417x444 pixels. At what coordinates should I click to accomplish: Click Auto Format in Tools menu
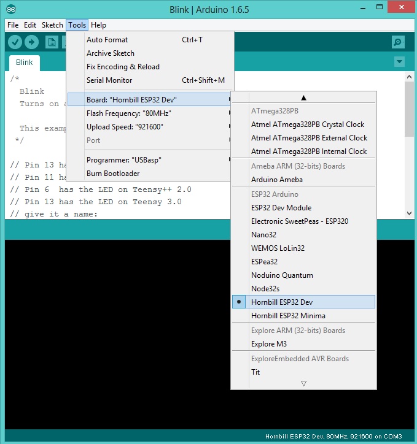click(107, 40)
